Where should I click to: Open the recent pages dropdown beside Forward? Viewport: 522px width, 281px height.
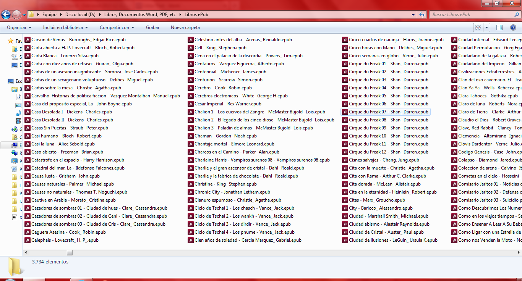tap(24, 15)
